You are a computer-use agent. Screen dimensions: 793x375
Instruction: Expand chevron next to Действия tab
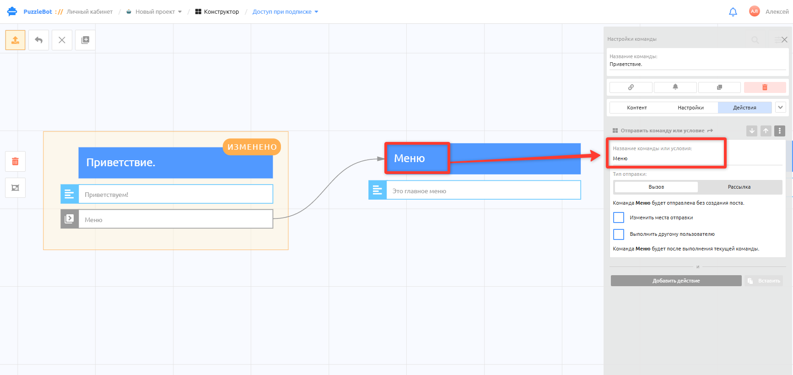coord(780,107)
